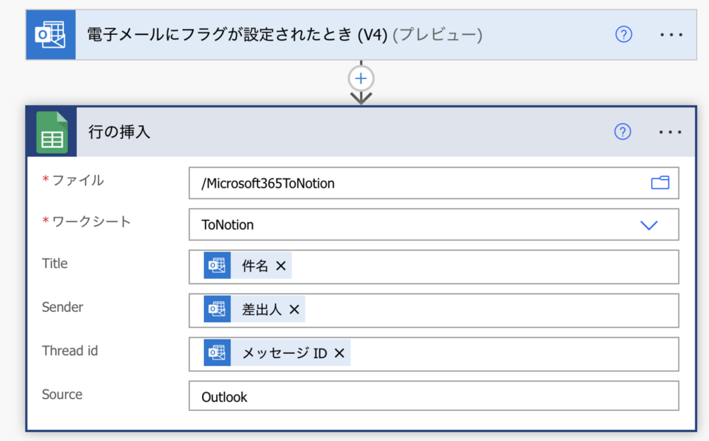Expand the flagged email trigger card title
The image size is (709, 441).
point(284,35)
